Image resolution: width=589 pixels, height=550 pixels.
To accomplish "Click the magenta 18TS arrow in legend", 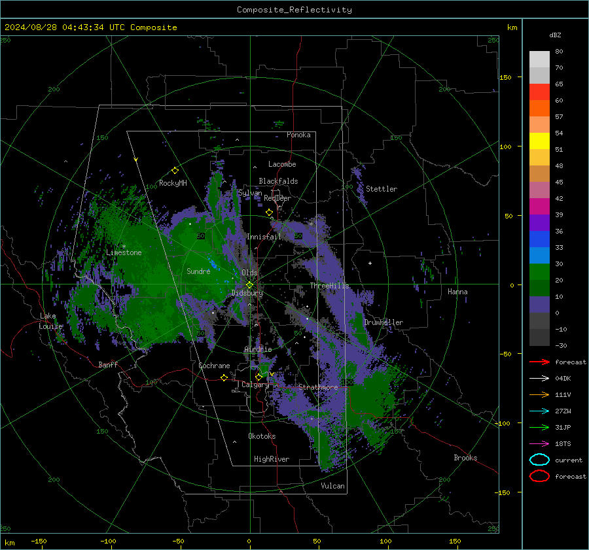I will coord(539,444).
